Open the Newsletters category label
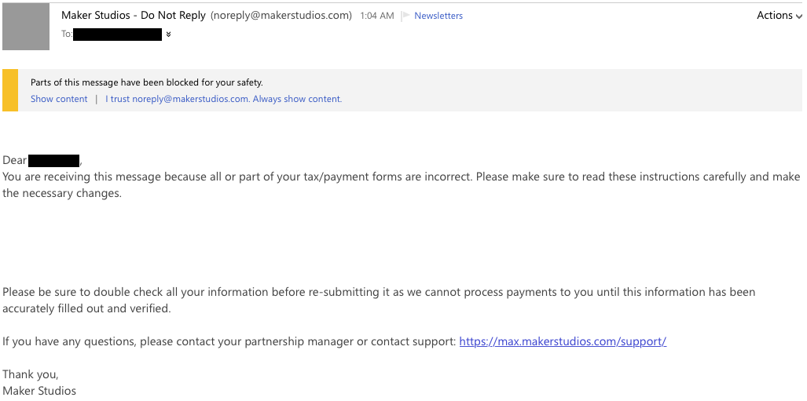 (438, 16)
